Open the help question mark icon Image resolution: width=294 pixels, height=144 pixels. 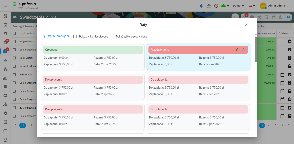(216, 6)
